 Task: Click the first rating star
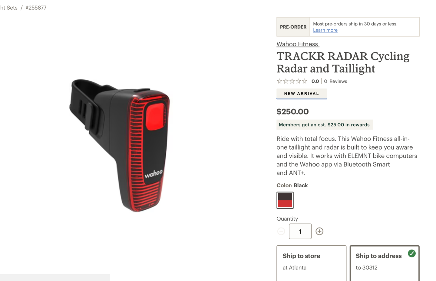point(279,81)
